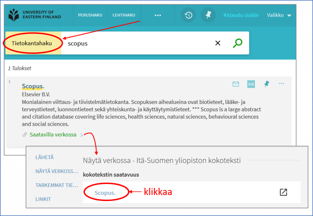The height and width of the screenshot is (216, 313).
Task: Open Scopus in new window icon
Action: click(x=283, y=192)
